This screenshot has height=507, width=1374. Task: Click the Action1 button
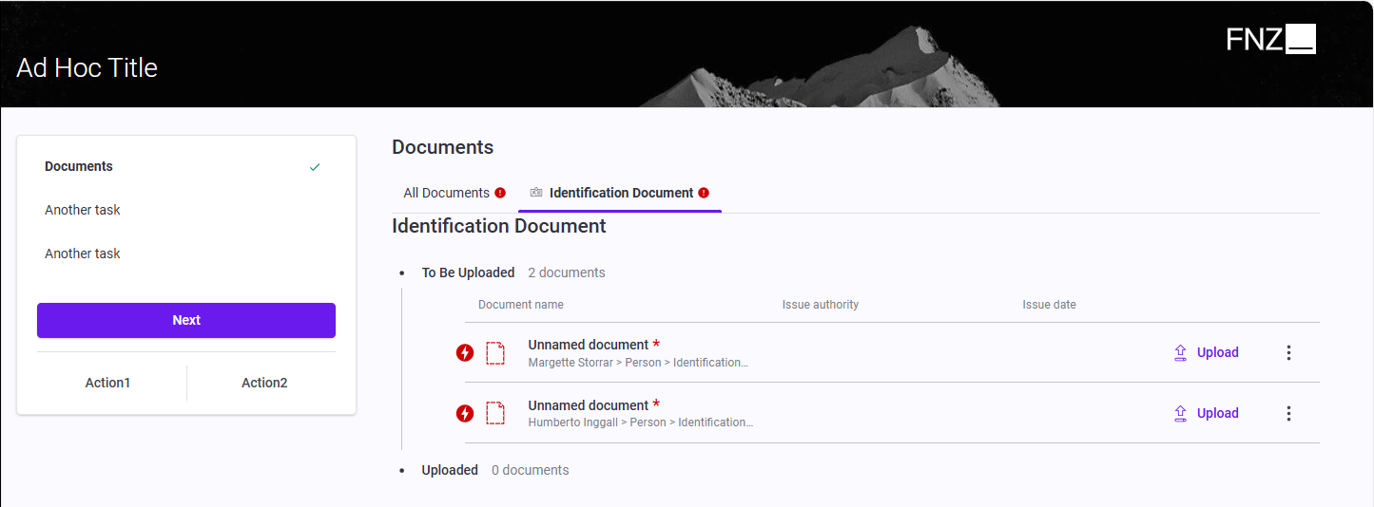(x=107, y=383)
